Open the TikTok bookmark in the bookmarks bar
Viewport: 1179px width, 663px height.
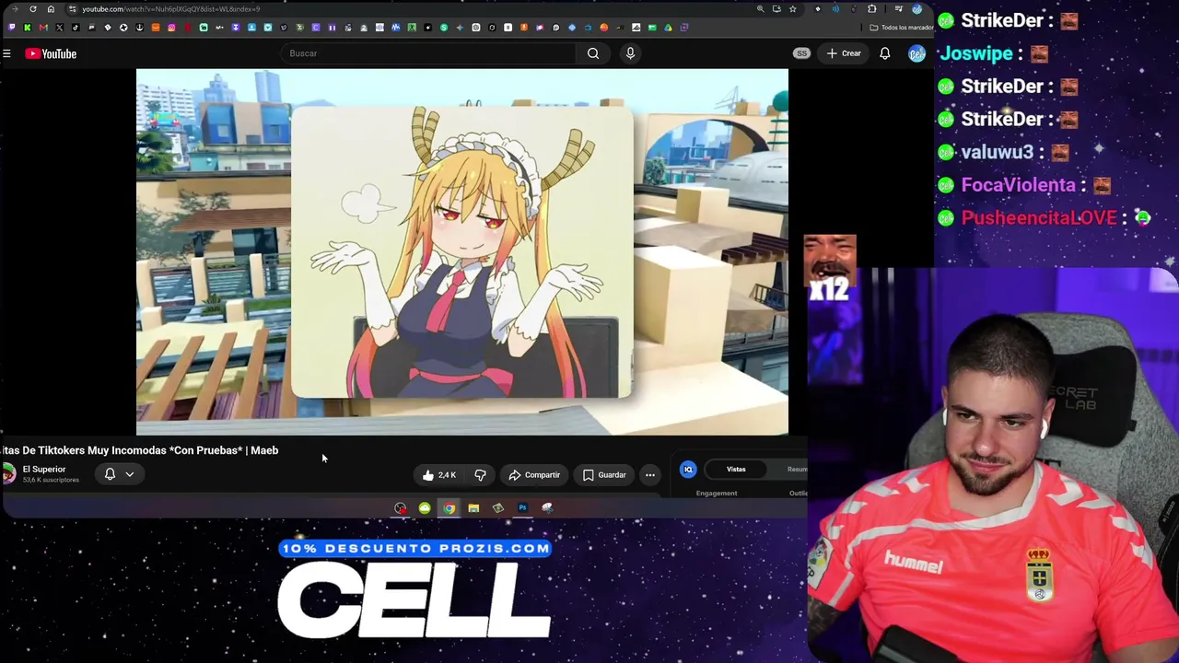point(76,28)
